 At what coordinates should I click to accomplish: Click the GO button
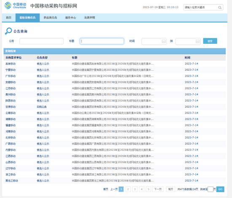[220, 189]
